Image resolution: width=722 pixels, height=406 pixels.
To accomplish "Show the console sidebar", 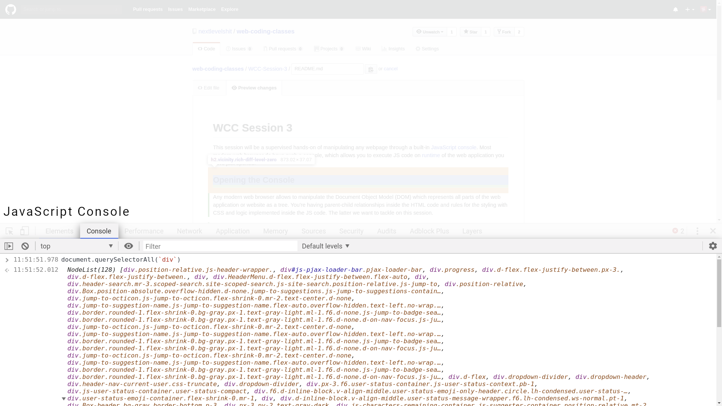I will click(x=9, y=246).
